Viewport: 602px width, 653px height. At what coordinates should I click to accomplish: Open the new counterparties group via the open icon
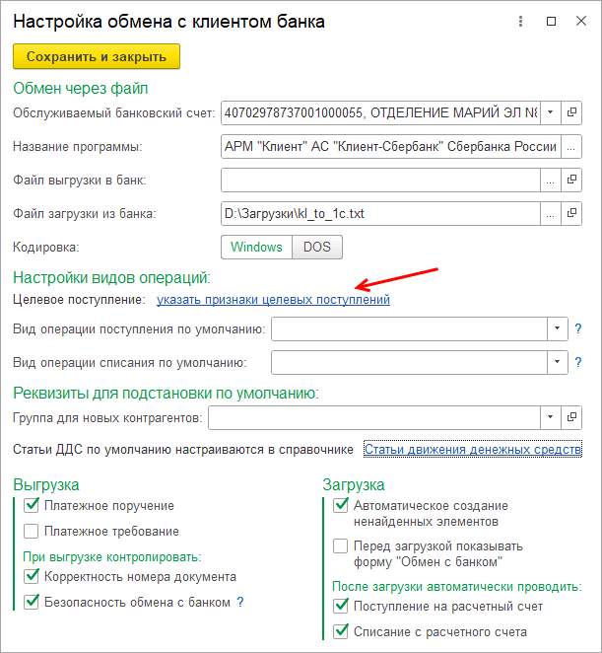pyautogui.click(x=572, y=419)
